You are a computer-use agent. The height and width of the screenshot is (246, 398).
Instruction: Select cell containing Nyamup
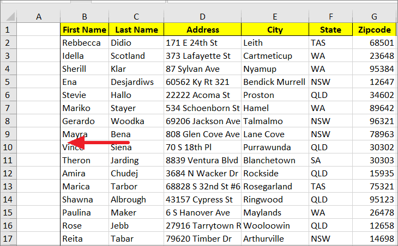tap(275, 69)
